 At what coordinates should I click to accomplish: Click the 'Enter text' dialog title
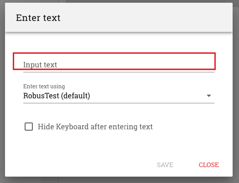[38, 18]
